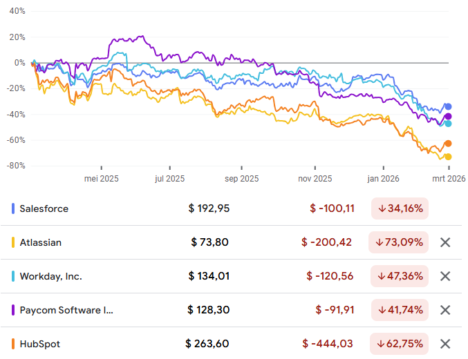Open the Atlassian stock name link
468x359 pixels.
pyautogui.click(x=41, y=242)
